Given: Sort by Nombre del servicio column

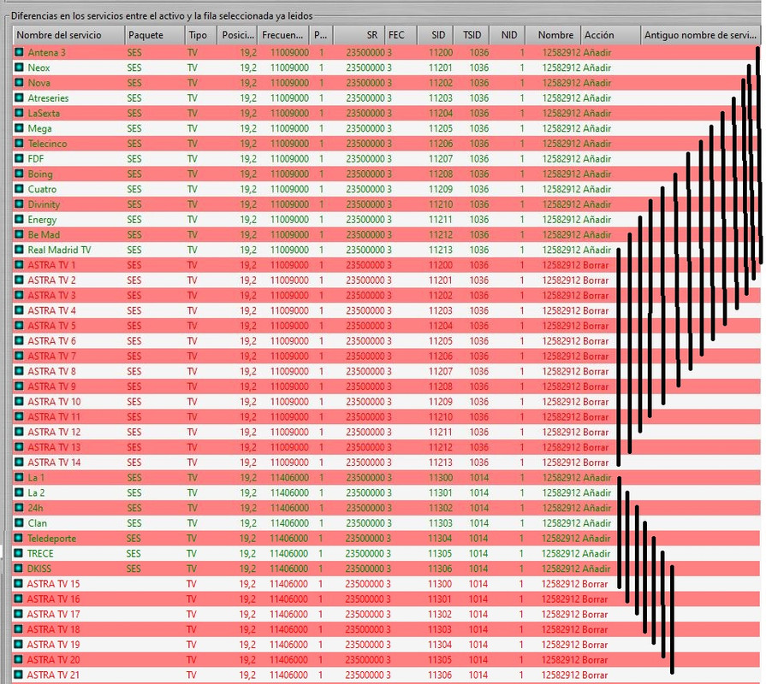Looking at the screenshot, I should (x=68, y=35).
